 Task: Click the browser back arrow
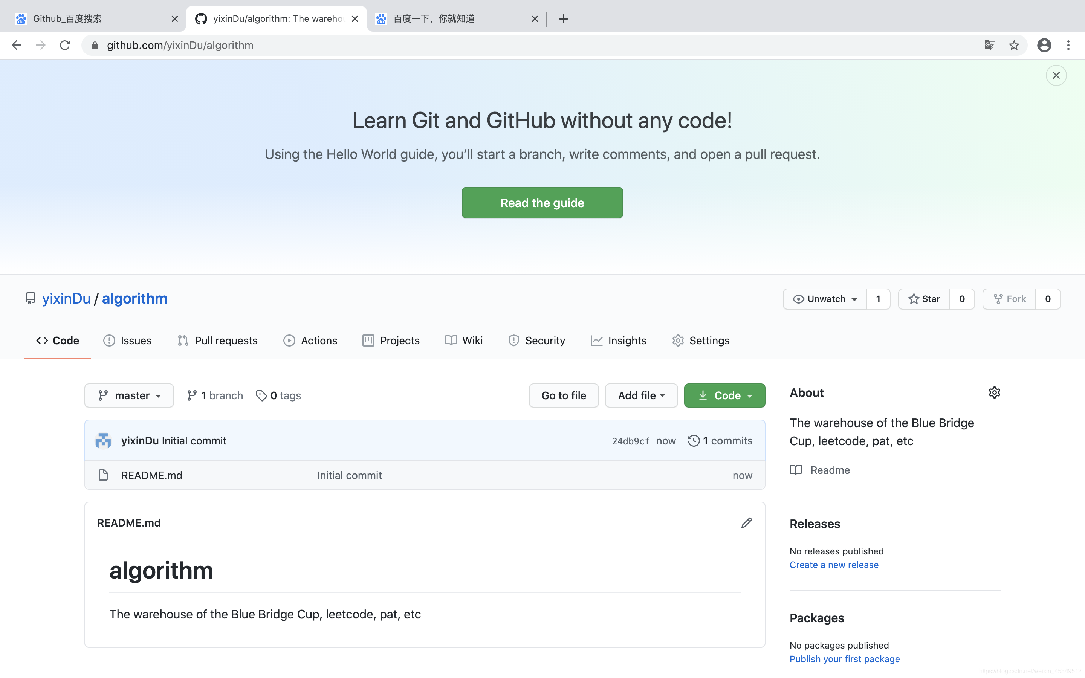pyautogui.click(x=17, y=45)
